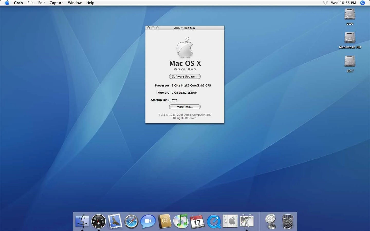Open the File menu
The width and height of the screenshot is (370, 231).
click(30, 3)
